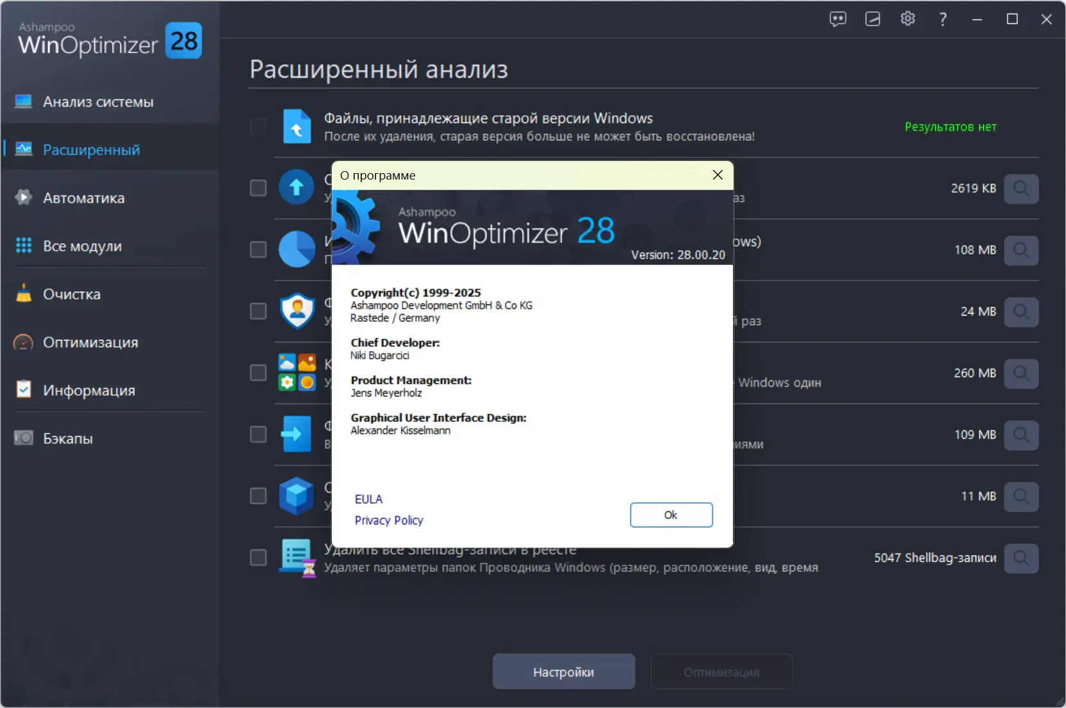Click the '109 MB' size value
Image resolution: width=1066 pixels, height=708 pixels.
pyautogui.click(x=975, y=435)
